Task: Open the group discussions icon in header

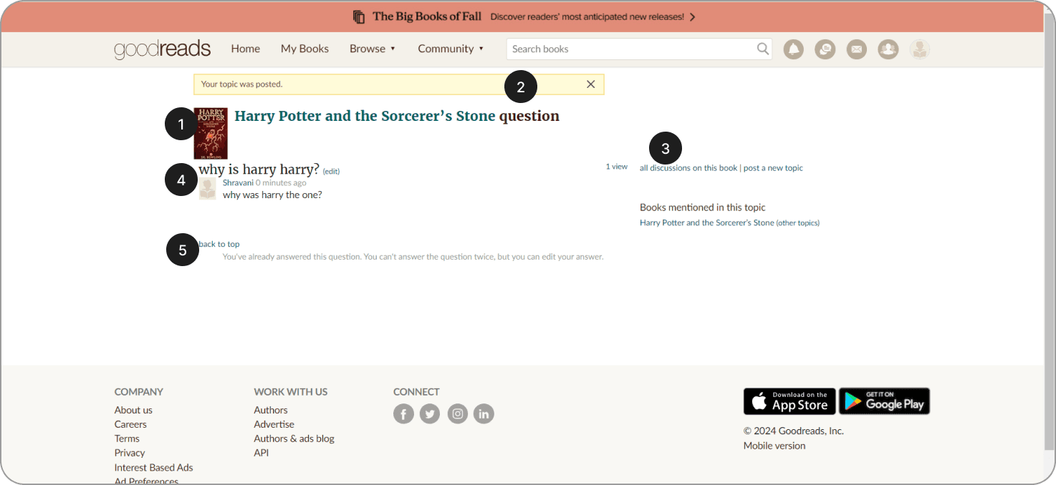Action: coord(825,49)
